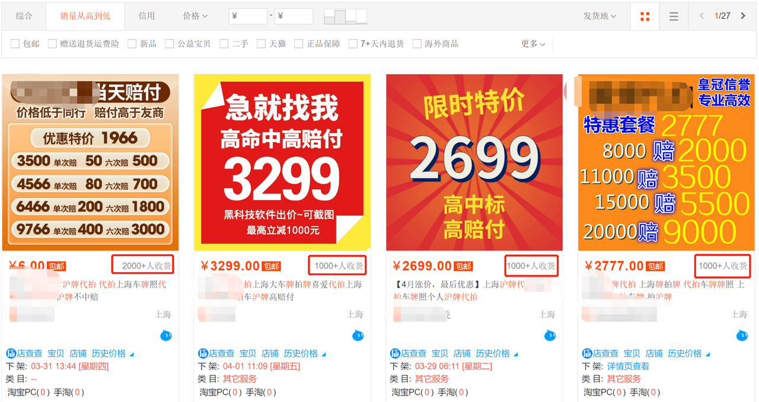The width and height of the screenshot is (759, 402).
Task: Open the 详情页查看 link under the 2777 listing
Action: point(628,366)
